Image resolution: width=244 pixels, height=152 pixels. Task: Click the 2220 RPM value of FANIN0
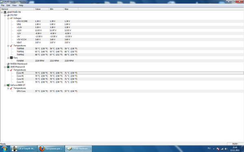pyautogui.click(x=39, y=61)
